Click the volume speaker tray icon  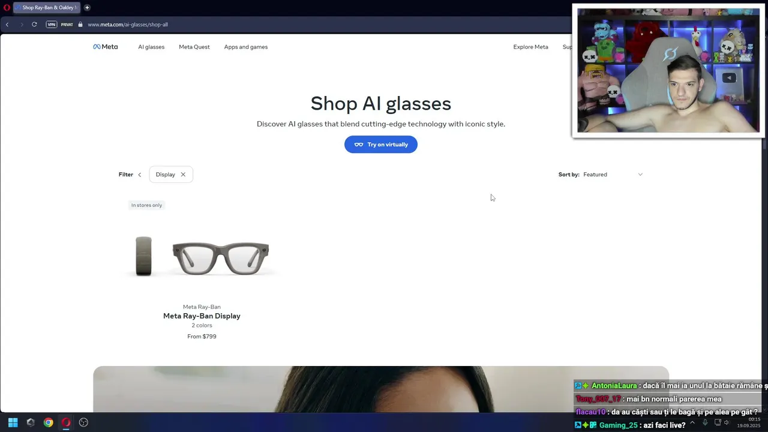[x=727, y=422]
